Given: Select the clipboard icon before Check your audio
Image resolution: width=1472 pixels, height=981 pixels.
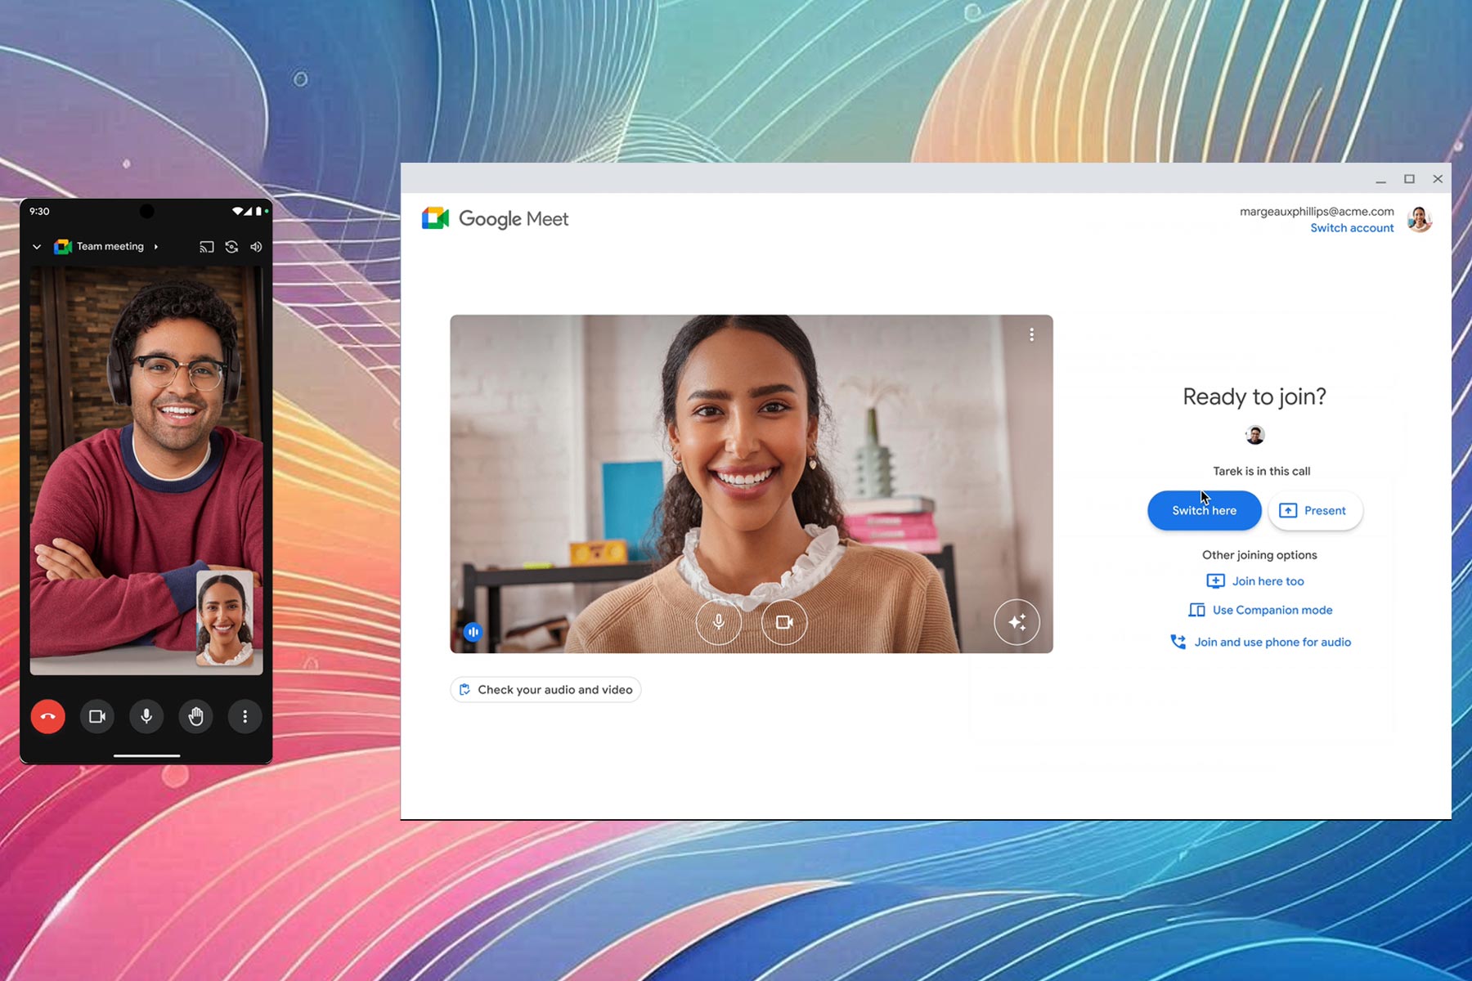Looking at the screenshot, I should click(x=465, y=689).
